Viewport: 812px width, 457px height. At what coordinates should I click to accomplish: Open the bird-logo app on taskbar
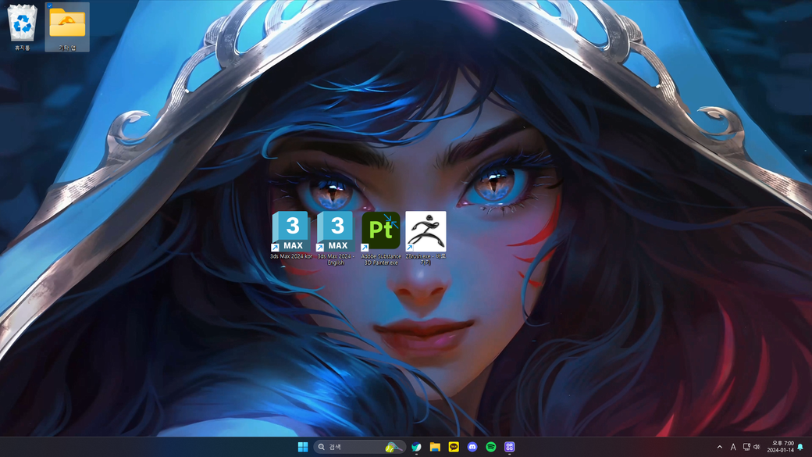pyautogui.click(x=416, y=447)
